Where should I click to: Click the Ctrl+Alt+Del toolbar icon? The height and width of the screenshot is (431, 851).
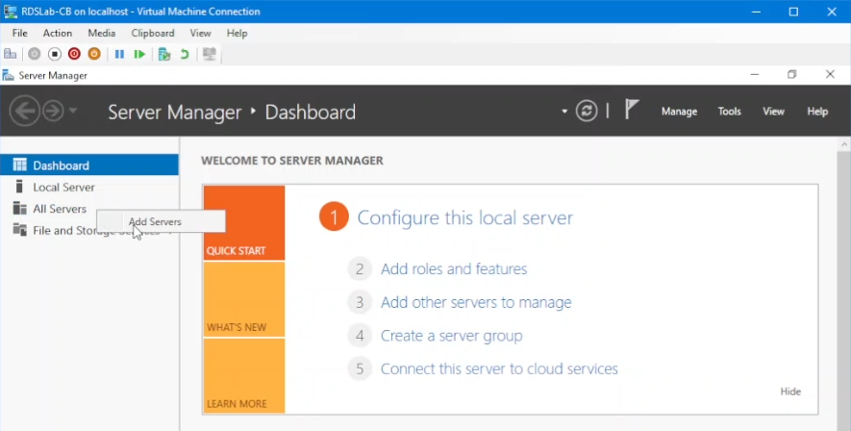click(x=11, y=55)
